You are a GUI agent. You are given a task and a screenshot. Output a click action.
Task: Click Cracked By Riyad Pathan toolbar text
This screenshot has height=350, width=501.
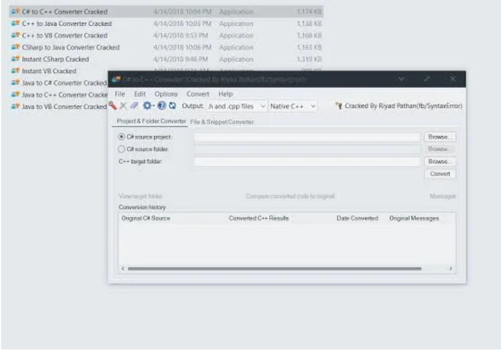403,106
